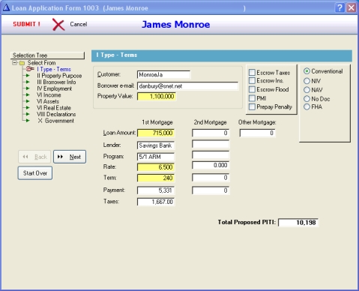Click the 1st Mortgage Loan Amount field
This screenshot has width=359, height=291.
pyautogui.click(x=156, y=133)
